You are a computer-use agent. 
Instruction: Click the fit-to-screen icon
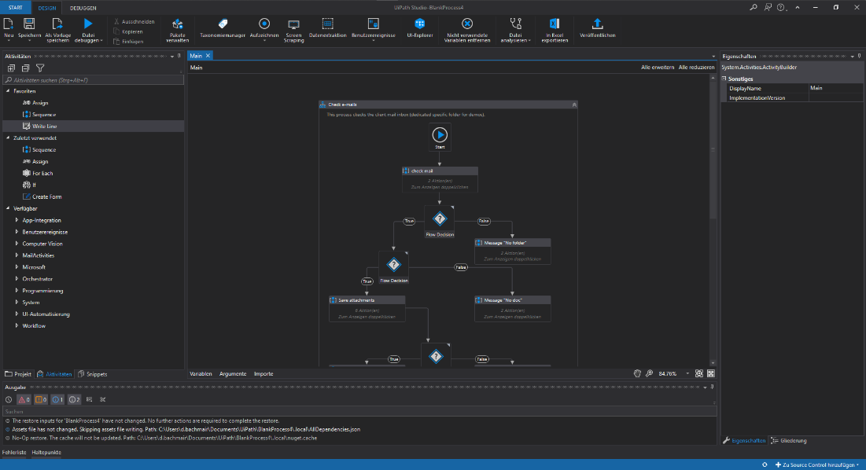click(x=699, y=373)
